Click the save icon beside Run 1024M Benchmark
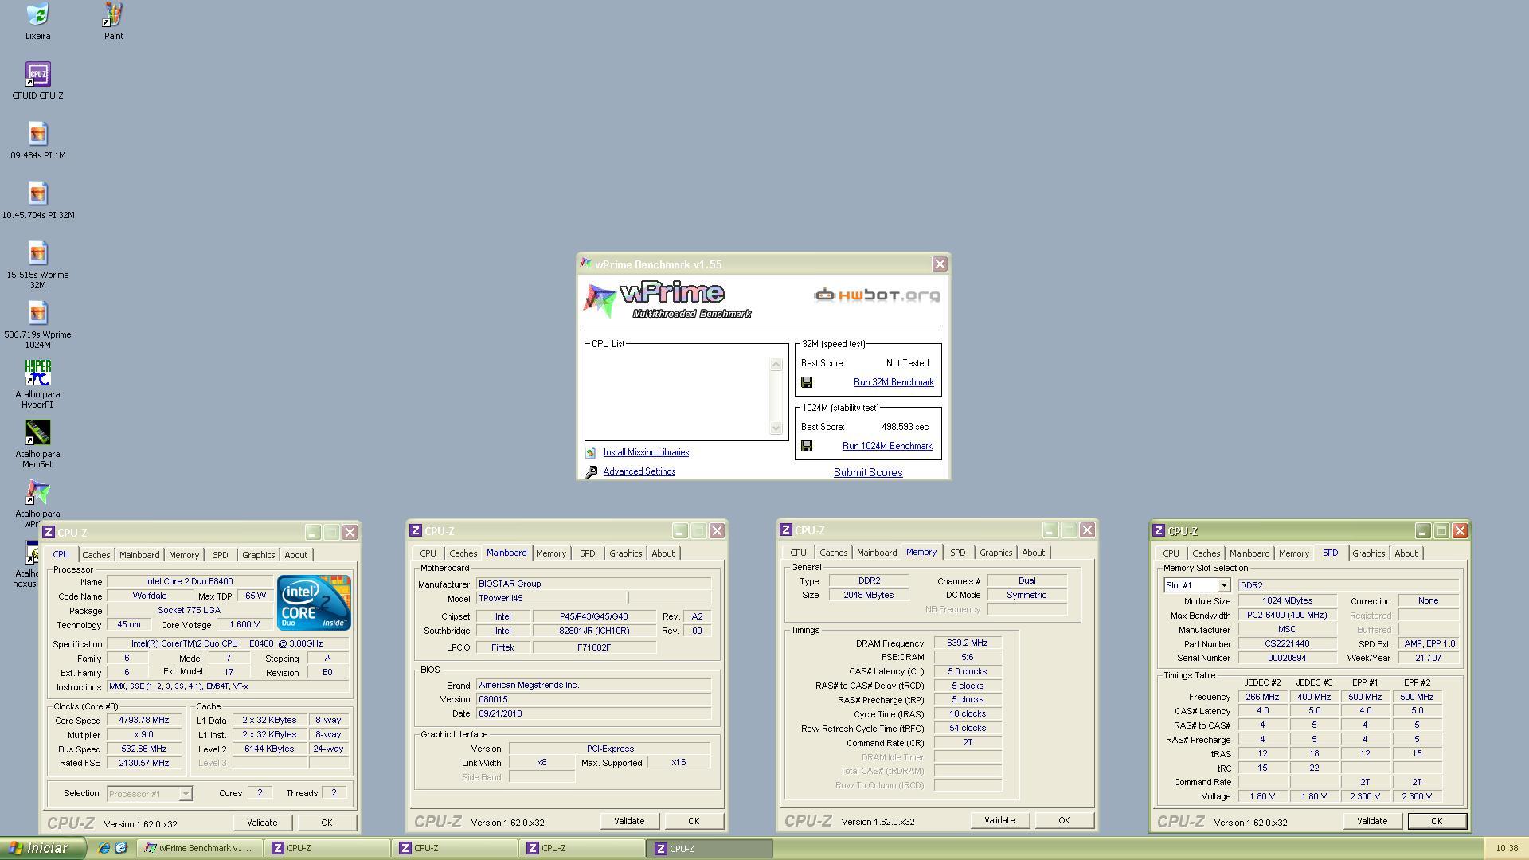The image size is (1529, 860). tap(807, 446)
